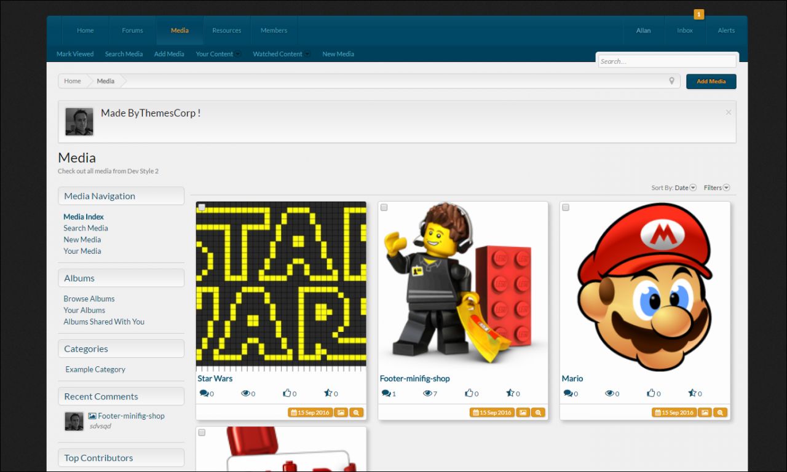Open Browse Albums link
This screenshot has width=787, height=472.
(x=89, y=299)
